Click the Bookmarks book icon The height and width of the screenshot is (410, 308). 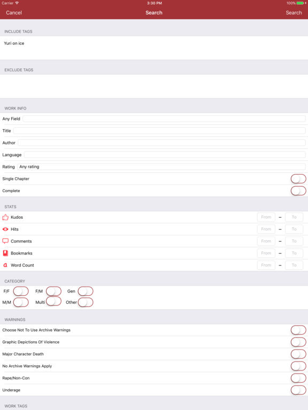point(5,253)
